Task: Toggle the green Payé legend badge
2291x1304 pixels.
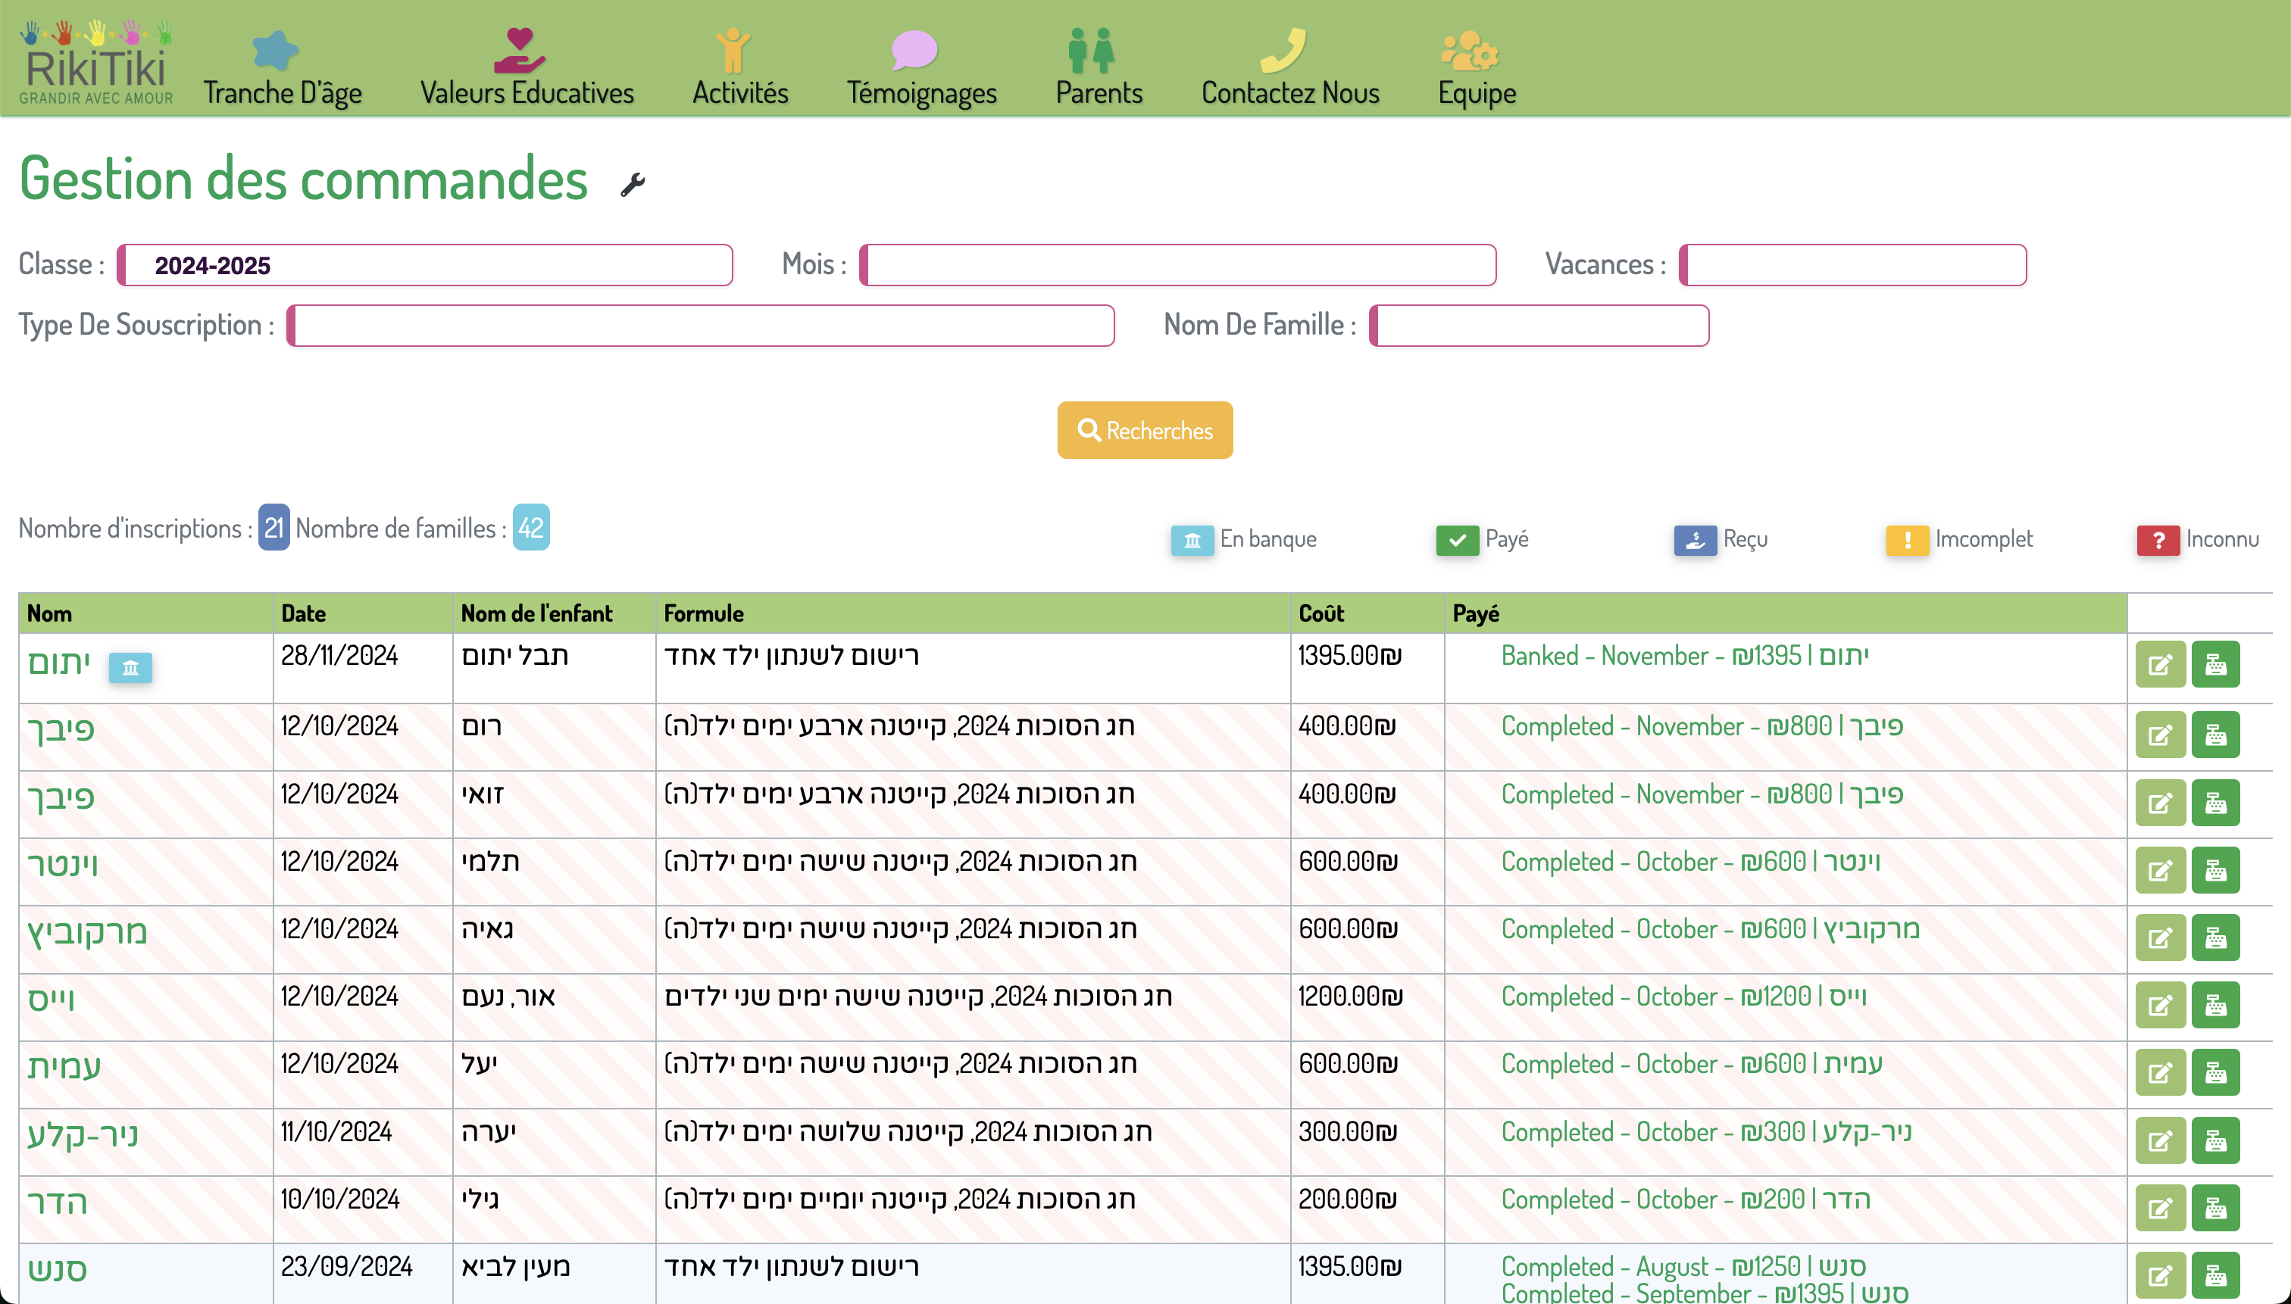Action: point(1457,540)
